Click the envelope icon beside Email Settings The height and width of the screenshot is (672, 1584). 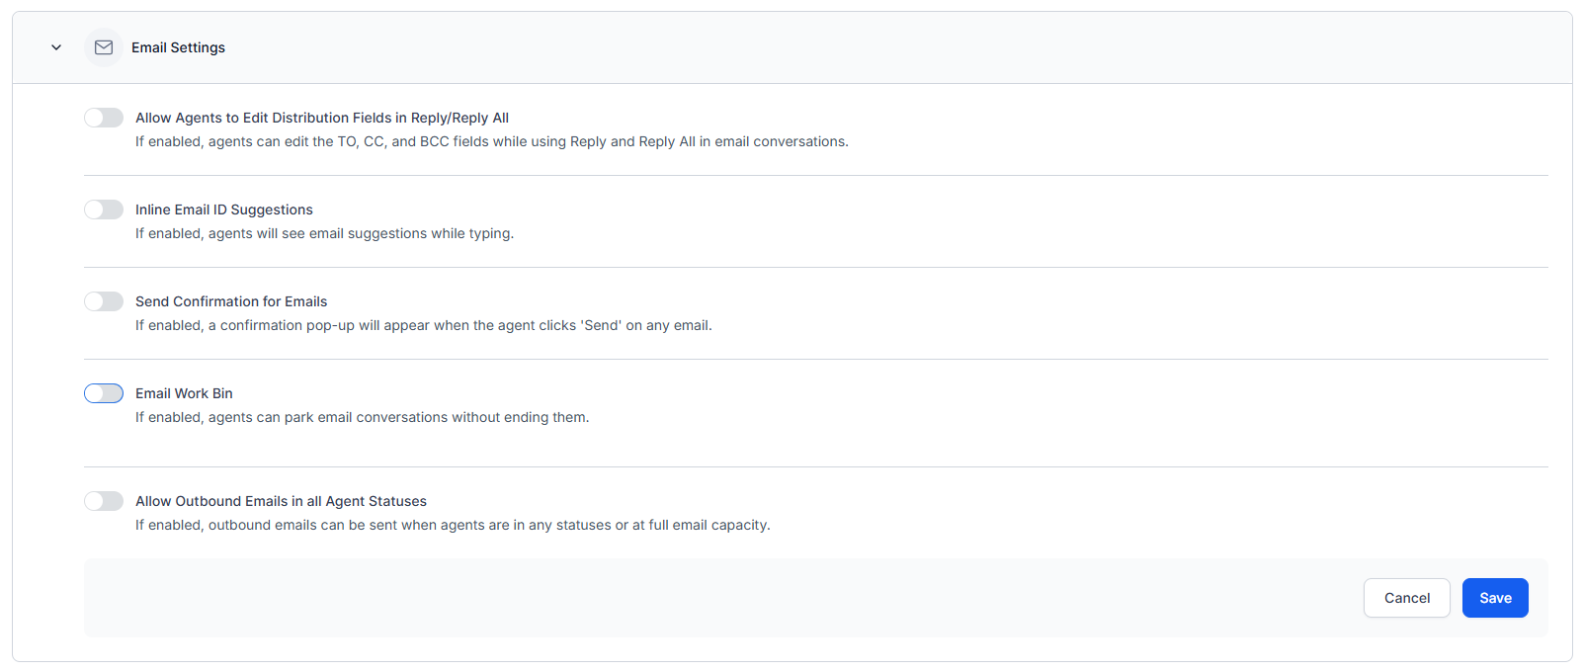coord(104,47)
